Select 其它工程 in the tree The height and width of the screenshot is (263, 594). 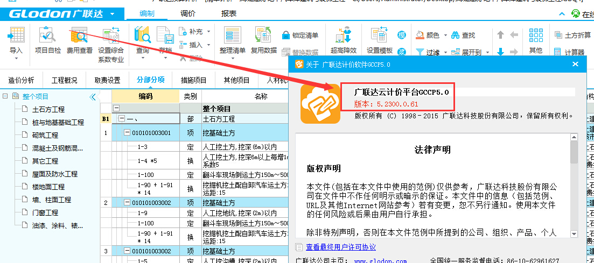click(45, 161)
